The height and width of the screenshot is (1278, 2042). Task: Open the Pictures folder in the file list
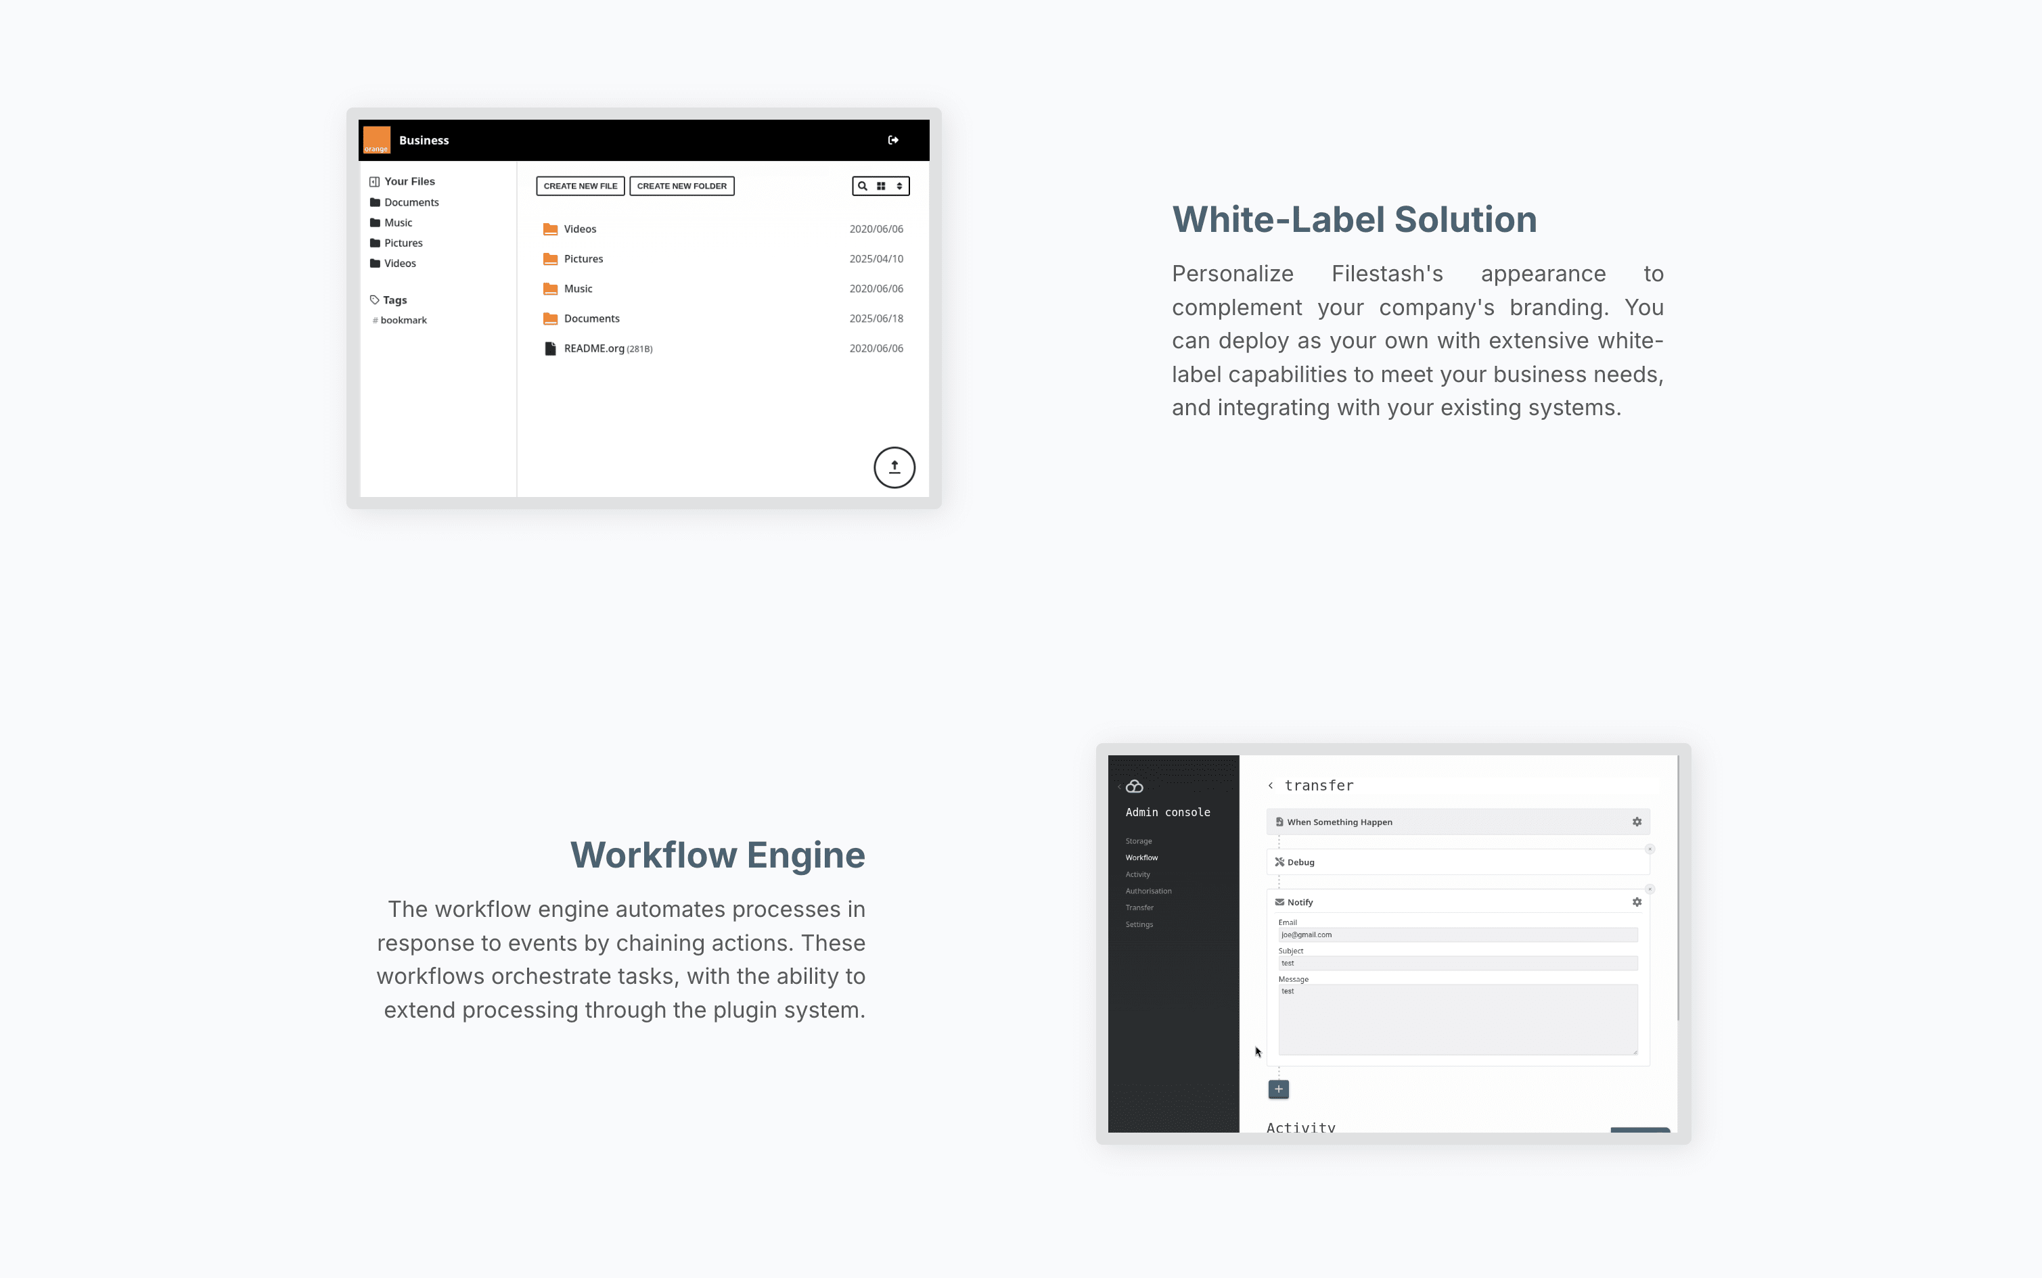click(723, 258)
